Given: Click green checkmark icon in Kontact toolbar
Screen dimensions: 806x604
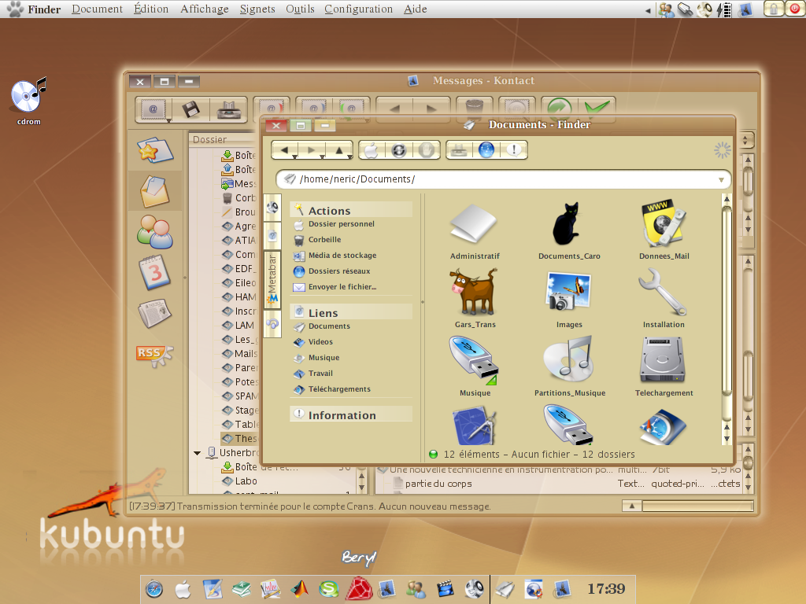Looking at the screenshot, I should coord(597,108).
